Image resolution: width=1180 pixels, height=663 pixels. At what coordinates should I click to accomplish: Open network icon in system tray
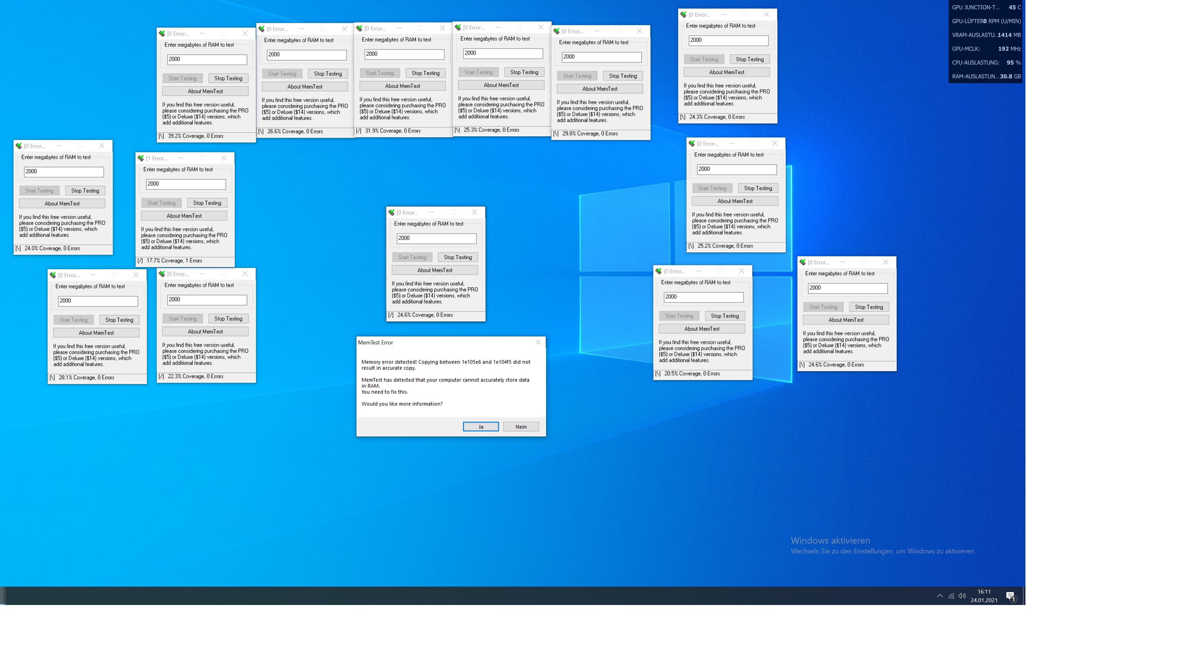(x=951, y=596)
